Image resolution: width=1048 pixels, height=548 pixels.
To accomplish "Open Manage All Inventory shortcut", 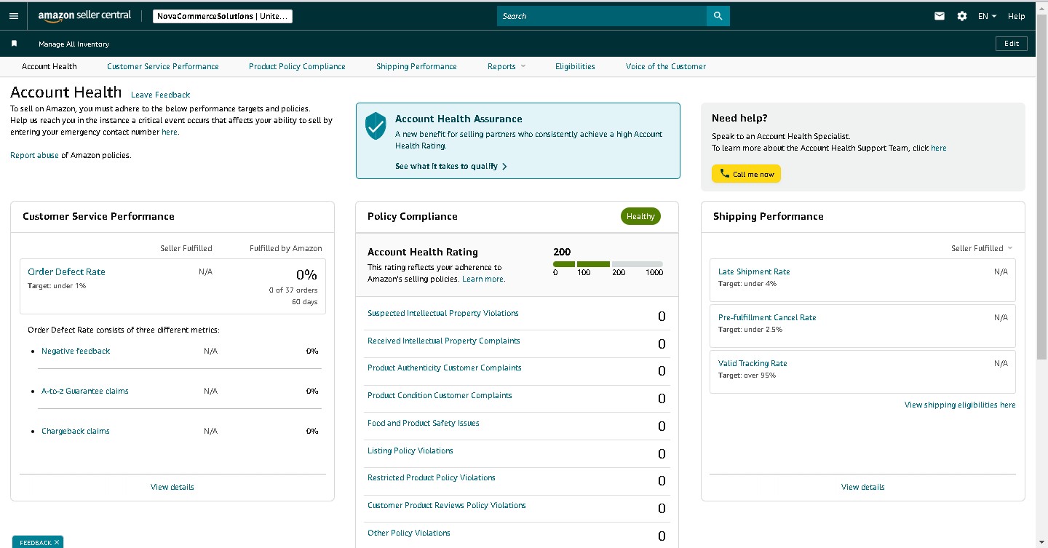I will [74, 44].
